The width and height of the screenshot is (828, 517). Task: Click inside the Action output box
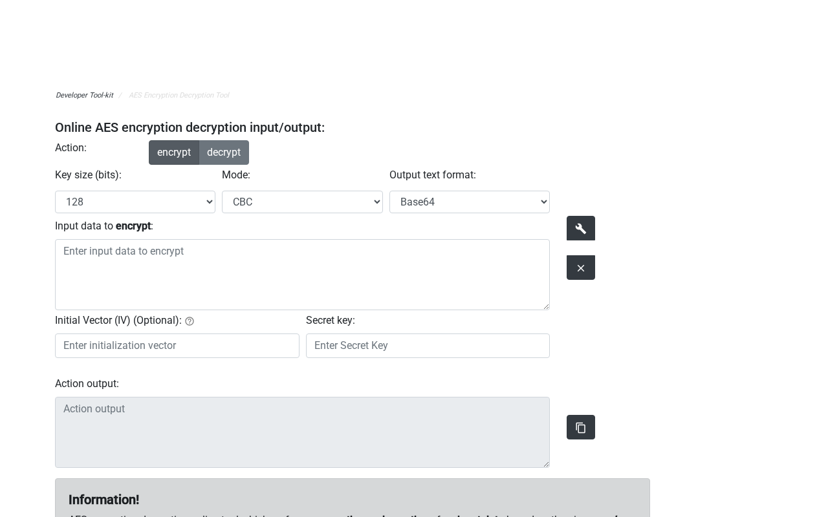coord(302,432)
